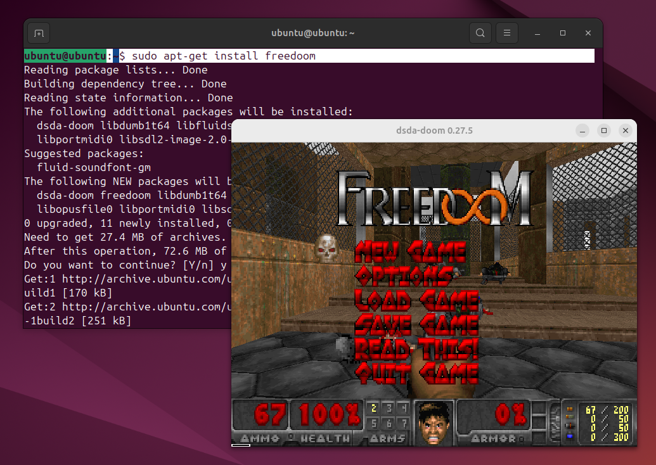Select Read This! menu entry

416,349
